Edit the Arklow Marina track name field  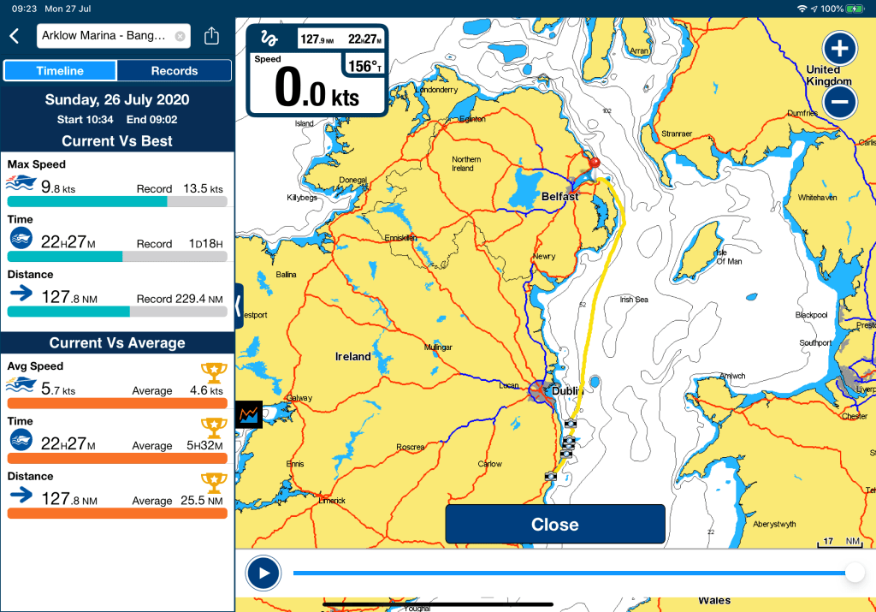[103, 36]
